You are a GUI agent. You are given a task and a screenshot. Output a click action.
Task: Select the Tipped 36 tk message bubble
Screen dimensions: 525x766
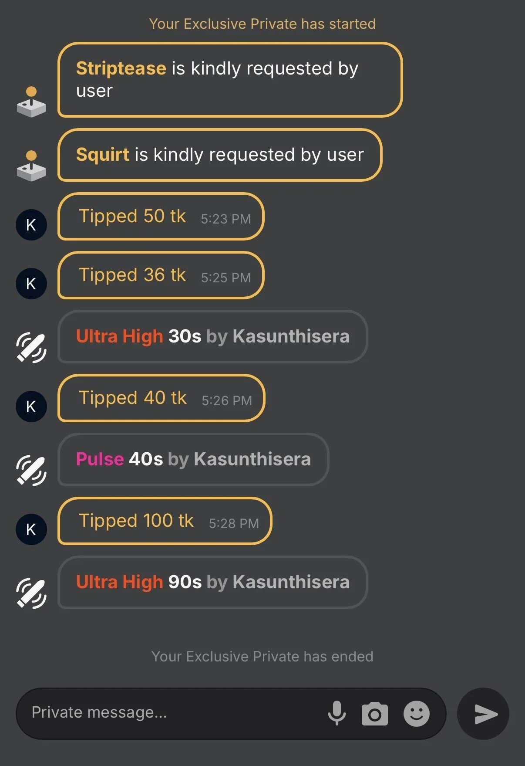pos(161,275)
